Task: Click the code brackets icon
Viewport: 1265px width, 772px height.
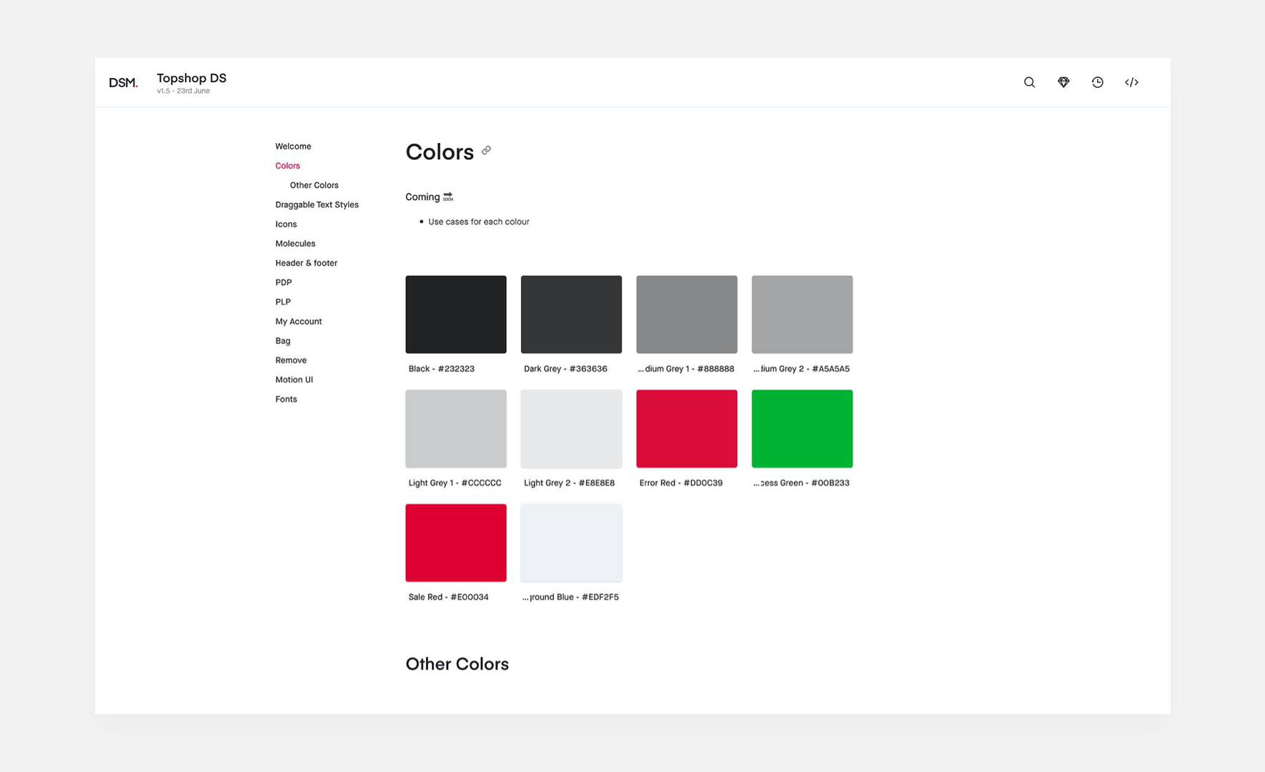Action: (1131, 82)
